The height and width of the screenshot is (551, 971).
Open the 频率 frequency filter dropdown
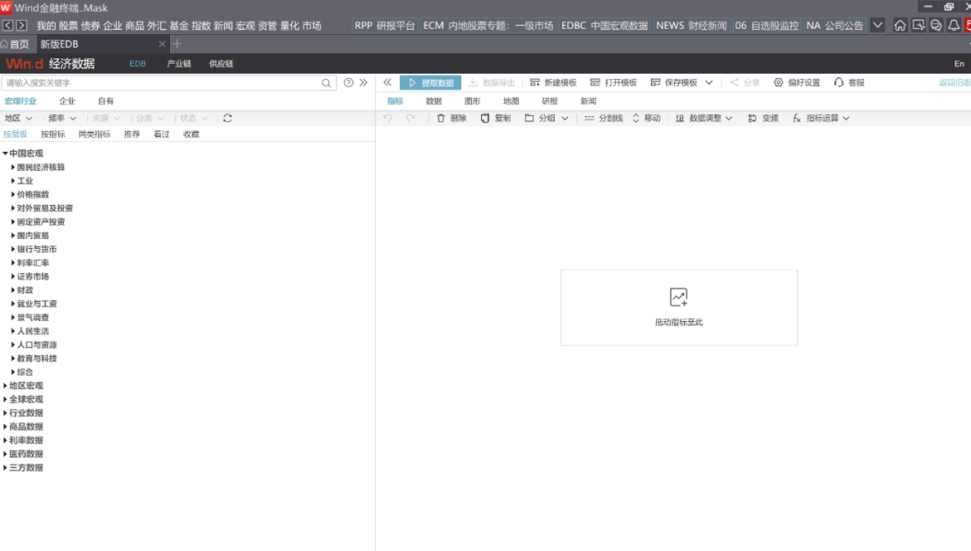tap(62, 119)
